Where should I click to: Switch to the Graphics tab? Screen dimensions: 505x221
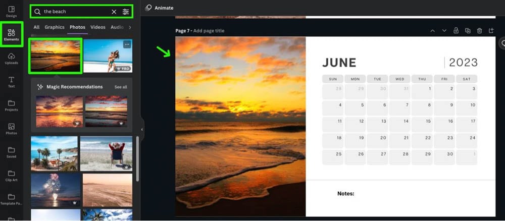[55, 27]
